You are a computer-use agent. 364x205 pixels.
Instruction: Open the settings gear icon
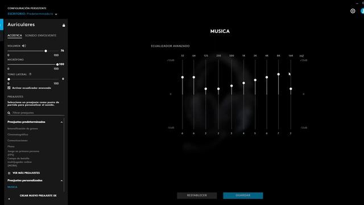pos(353,11)
